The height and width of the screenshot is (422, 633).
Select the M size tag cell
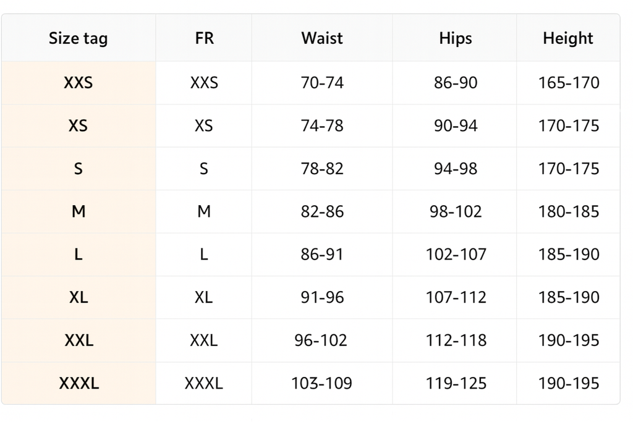(x=79, y=212)
